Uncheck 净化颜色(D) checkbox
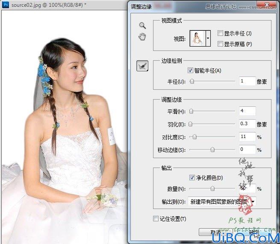The height and width of the screenshot is (244, 280). (x=192, y=178)
